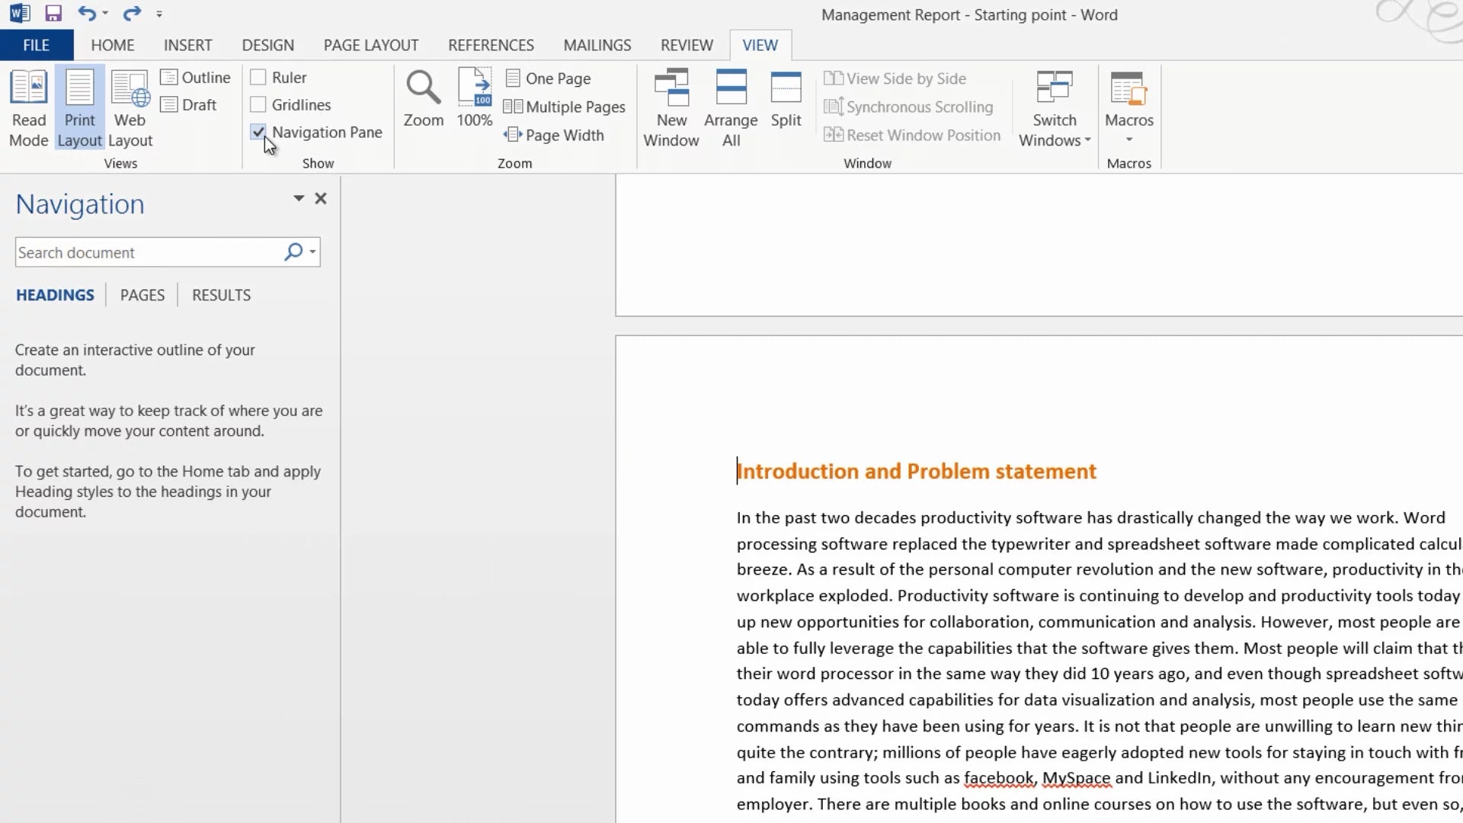Open the Zoom dialog magnifier
This screenshot has width=1463, height=823.
424,98
